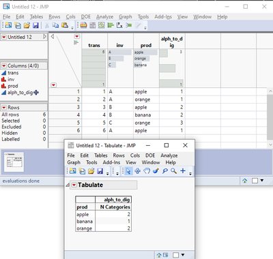Open DOE menu in Tabulate window
The width and height of the screenshot is (273, 259).
(x=150, y=155)
